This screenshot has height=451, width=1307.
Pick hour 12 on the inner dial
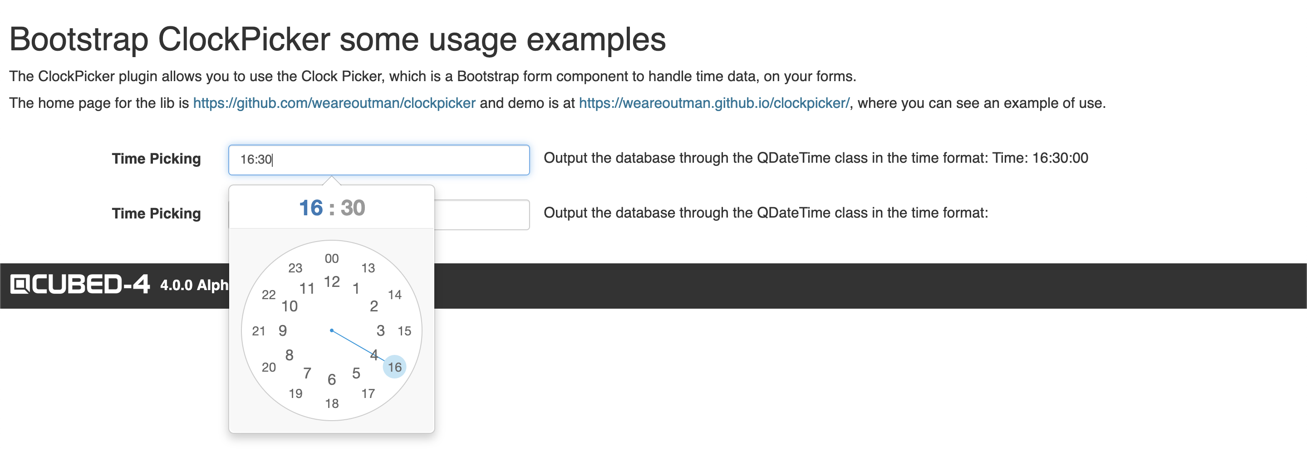(332, 282)
